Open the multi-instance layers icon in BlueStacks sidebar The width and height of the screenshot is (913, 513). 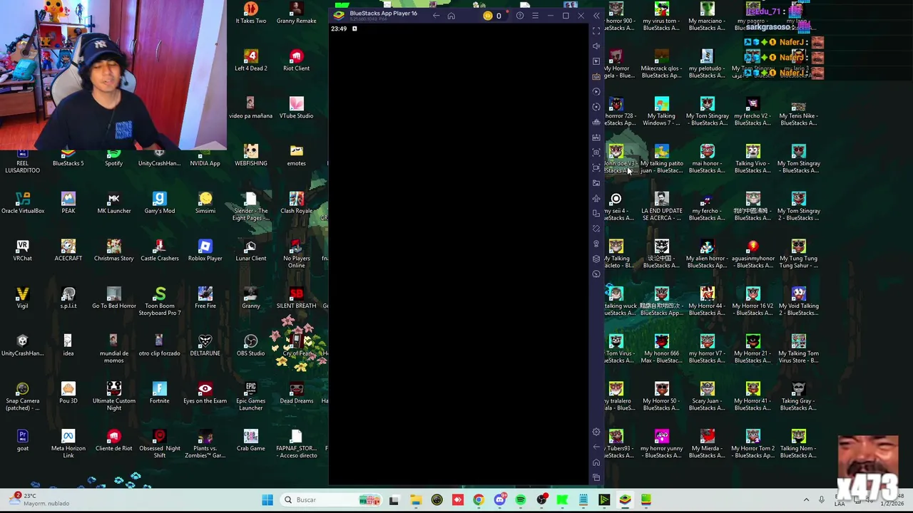(x=596, y=259)
